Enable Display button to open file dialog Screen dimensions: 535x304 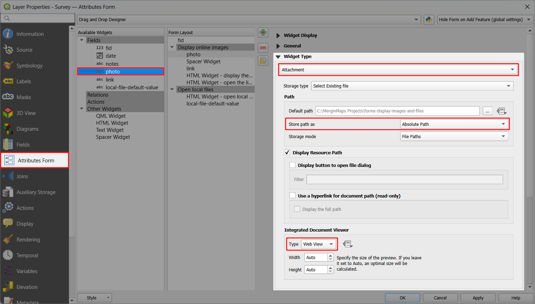click(292, 165)
